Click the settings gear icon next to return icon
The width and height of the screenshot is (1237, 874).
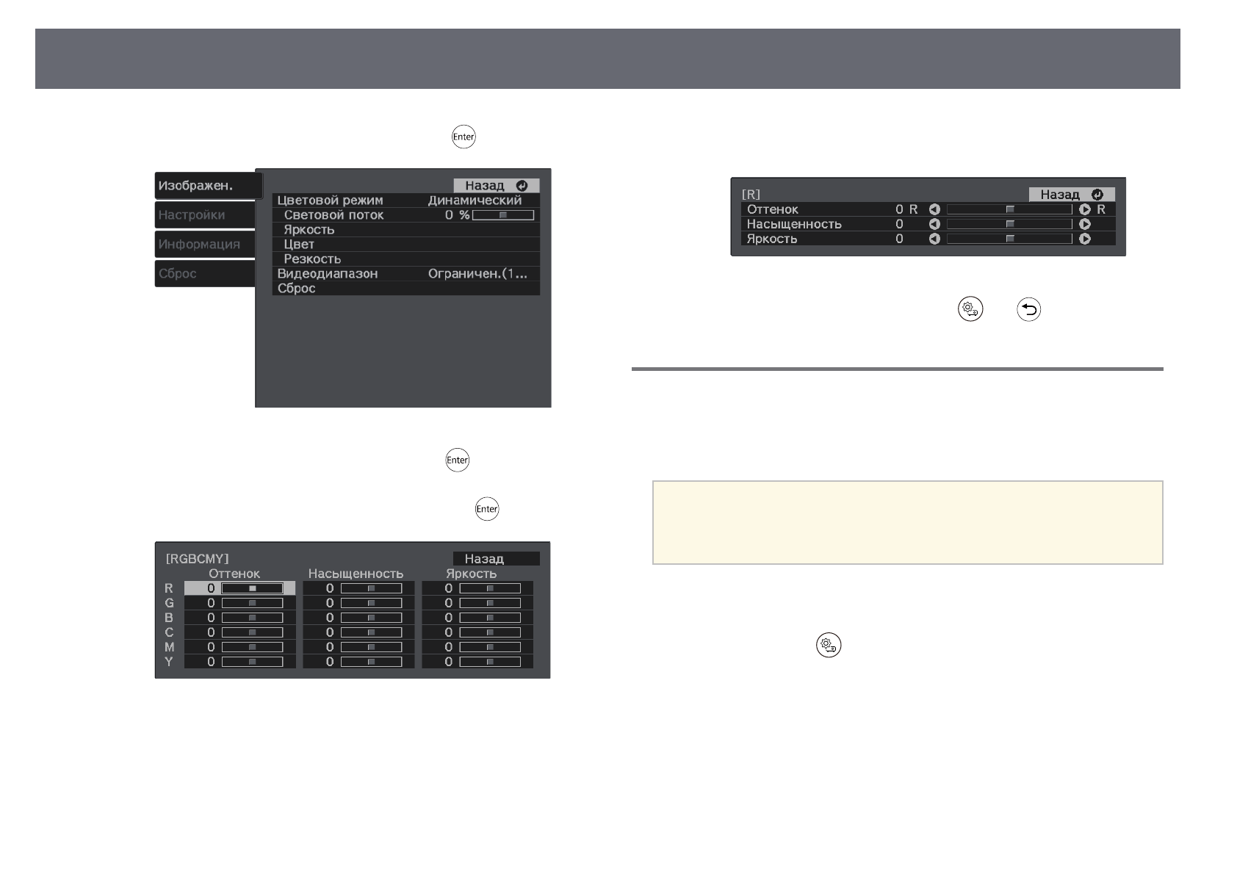(970, 310)
